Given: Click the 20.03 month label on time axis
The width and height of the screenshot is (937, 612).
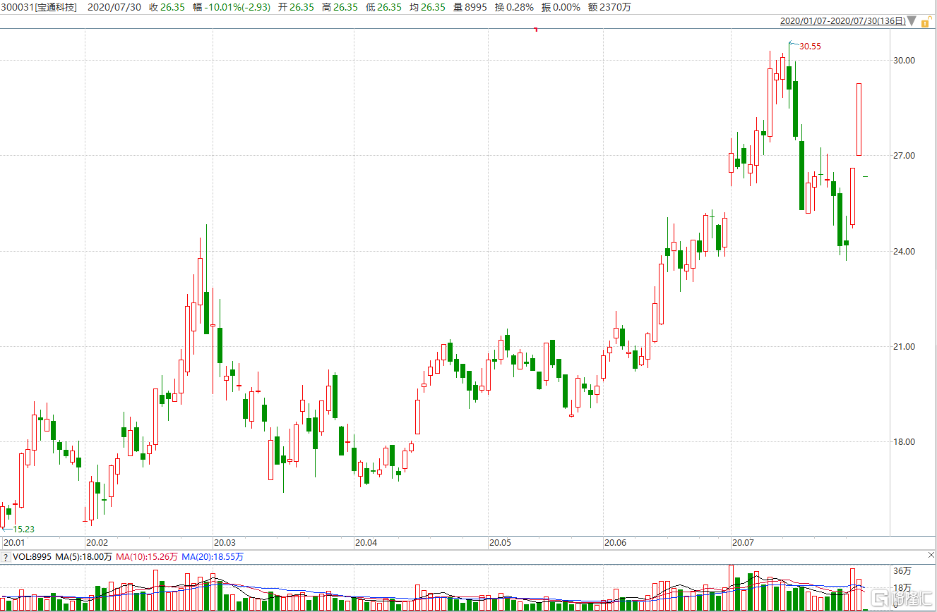Looking at the screenshot, I should (225, 544).
